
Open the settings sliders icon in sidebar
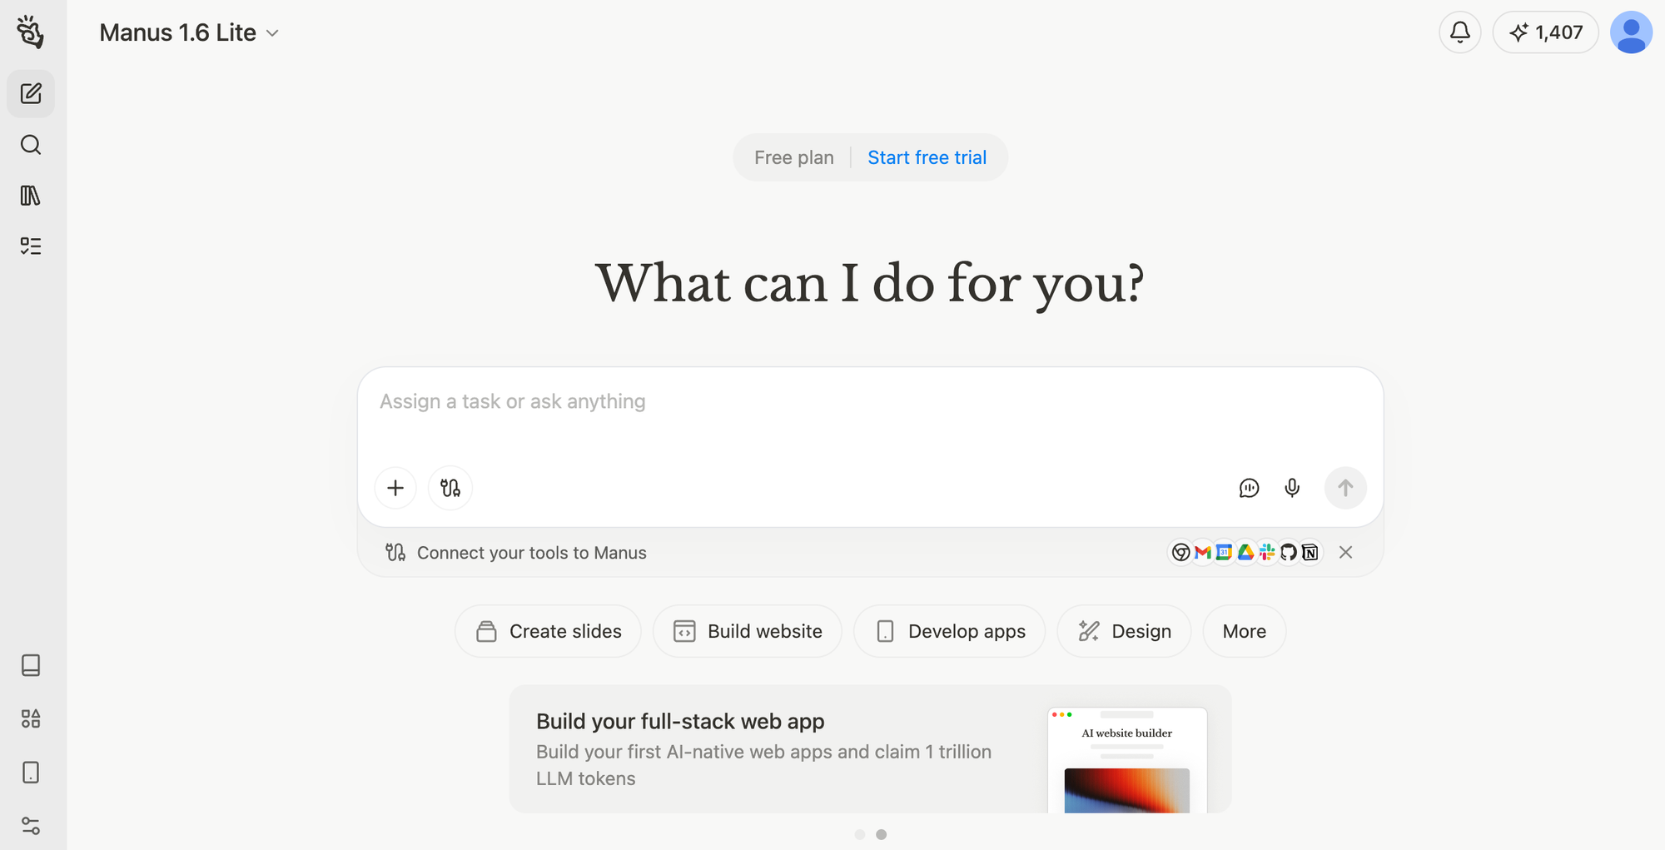[31, 826]
